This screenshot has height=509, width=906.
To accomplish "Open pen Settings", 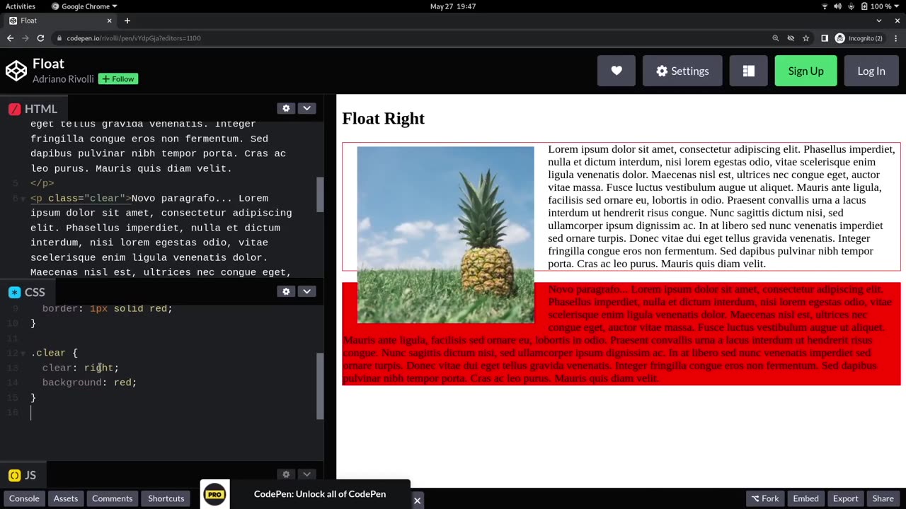I will 682,71.
